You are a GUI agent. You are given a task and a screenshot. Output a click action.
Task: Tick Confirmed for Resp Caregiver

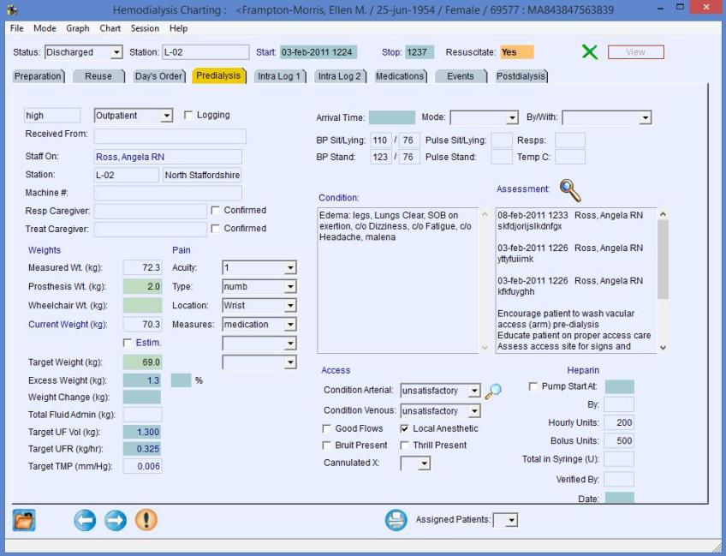(215, 211)
